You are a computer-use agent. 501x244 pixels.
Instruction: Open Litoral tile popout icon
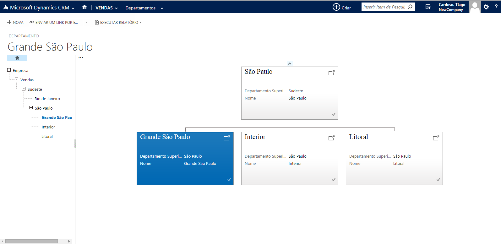point(436,138)
